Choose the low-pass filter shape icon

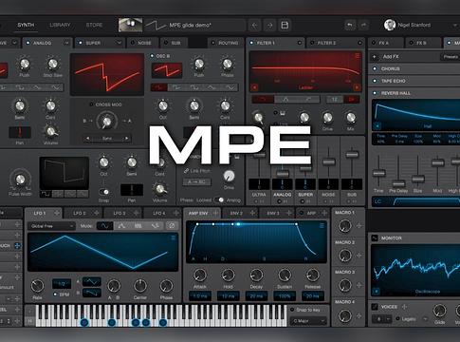click(263, 100)
